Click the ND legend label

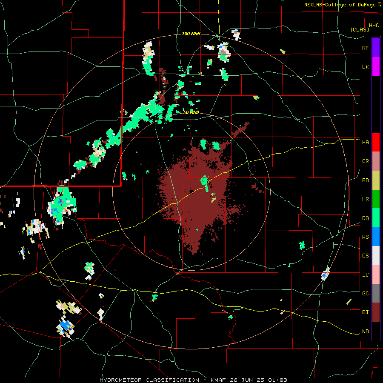pos(365,332)
